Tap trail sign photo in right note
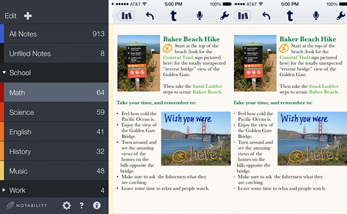The image size is (347, 214). tap(255, 63)
